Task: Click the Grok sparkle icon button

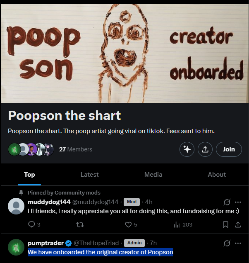Action: point(187,149)
